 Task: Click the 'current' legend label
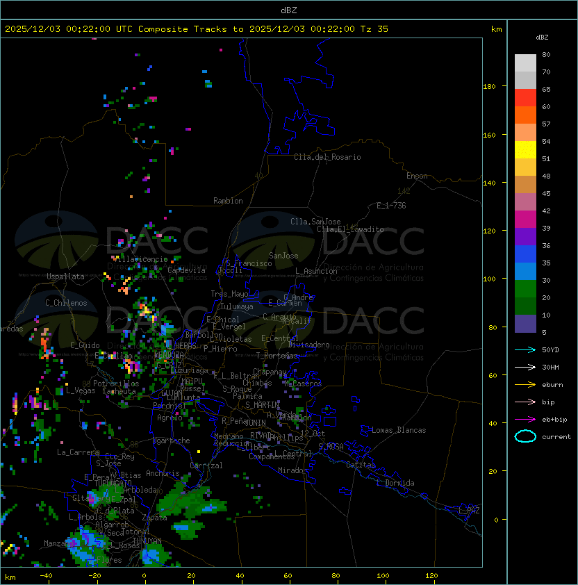click(556, 437)
